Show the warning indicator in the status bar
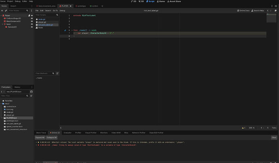The height and width of the screenshot is (163, 279). pos(243,128)
